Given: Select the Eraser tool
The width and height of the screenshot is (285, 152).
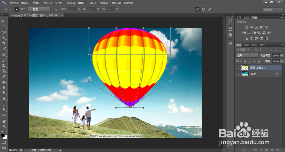Looking at the screenshot, I should coord(4,76).
